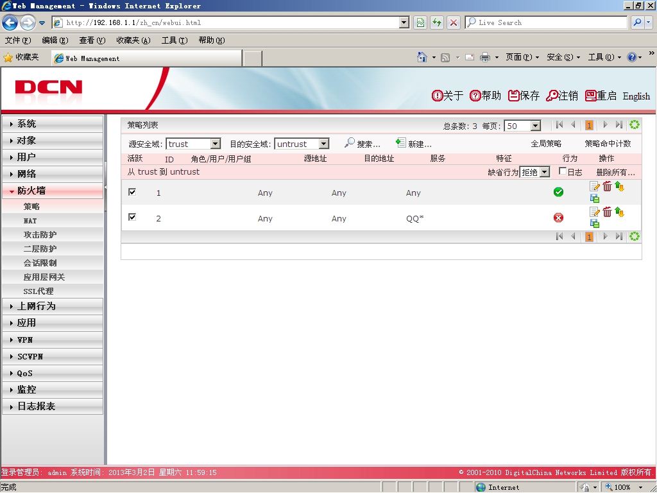Enable the 日志 log checkbox

point(563,171)
